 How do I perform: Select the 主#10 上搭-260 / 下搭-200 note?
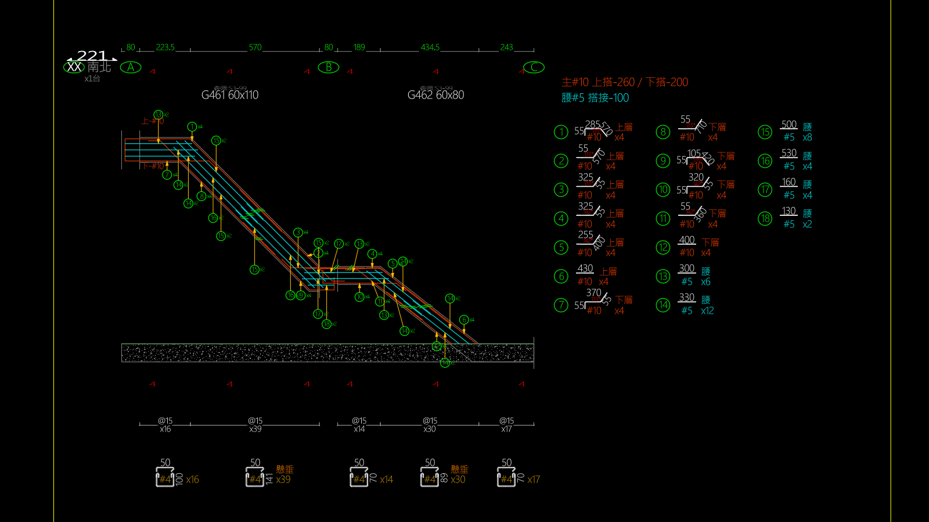pos(625,82)
